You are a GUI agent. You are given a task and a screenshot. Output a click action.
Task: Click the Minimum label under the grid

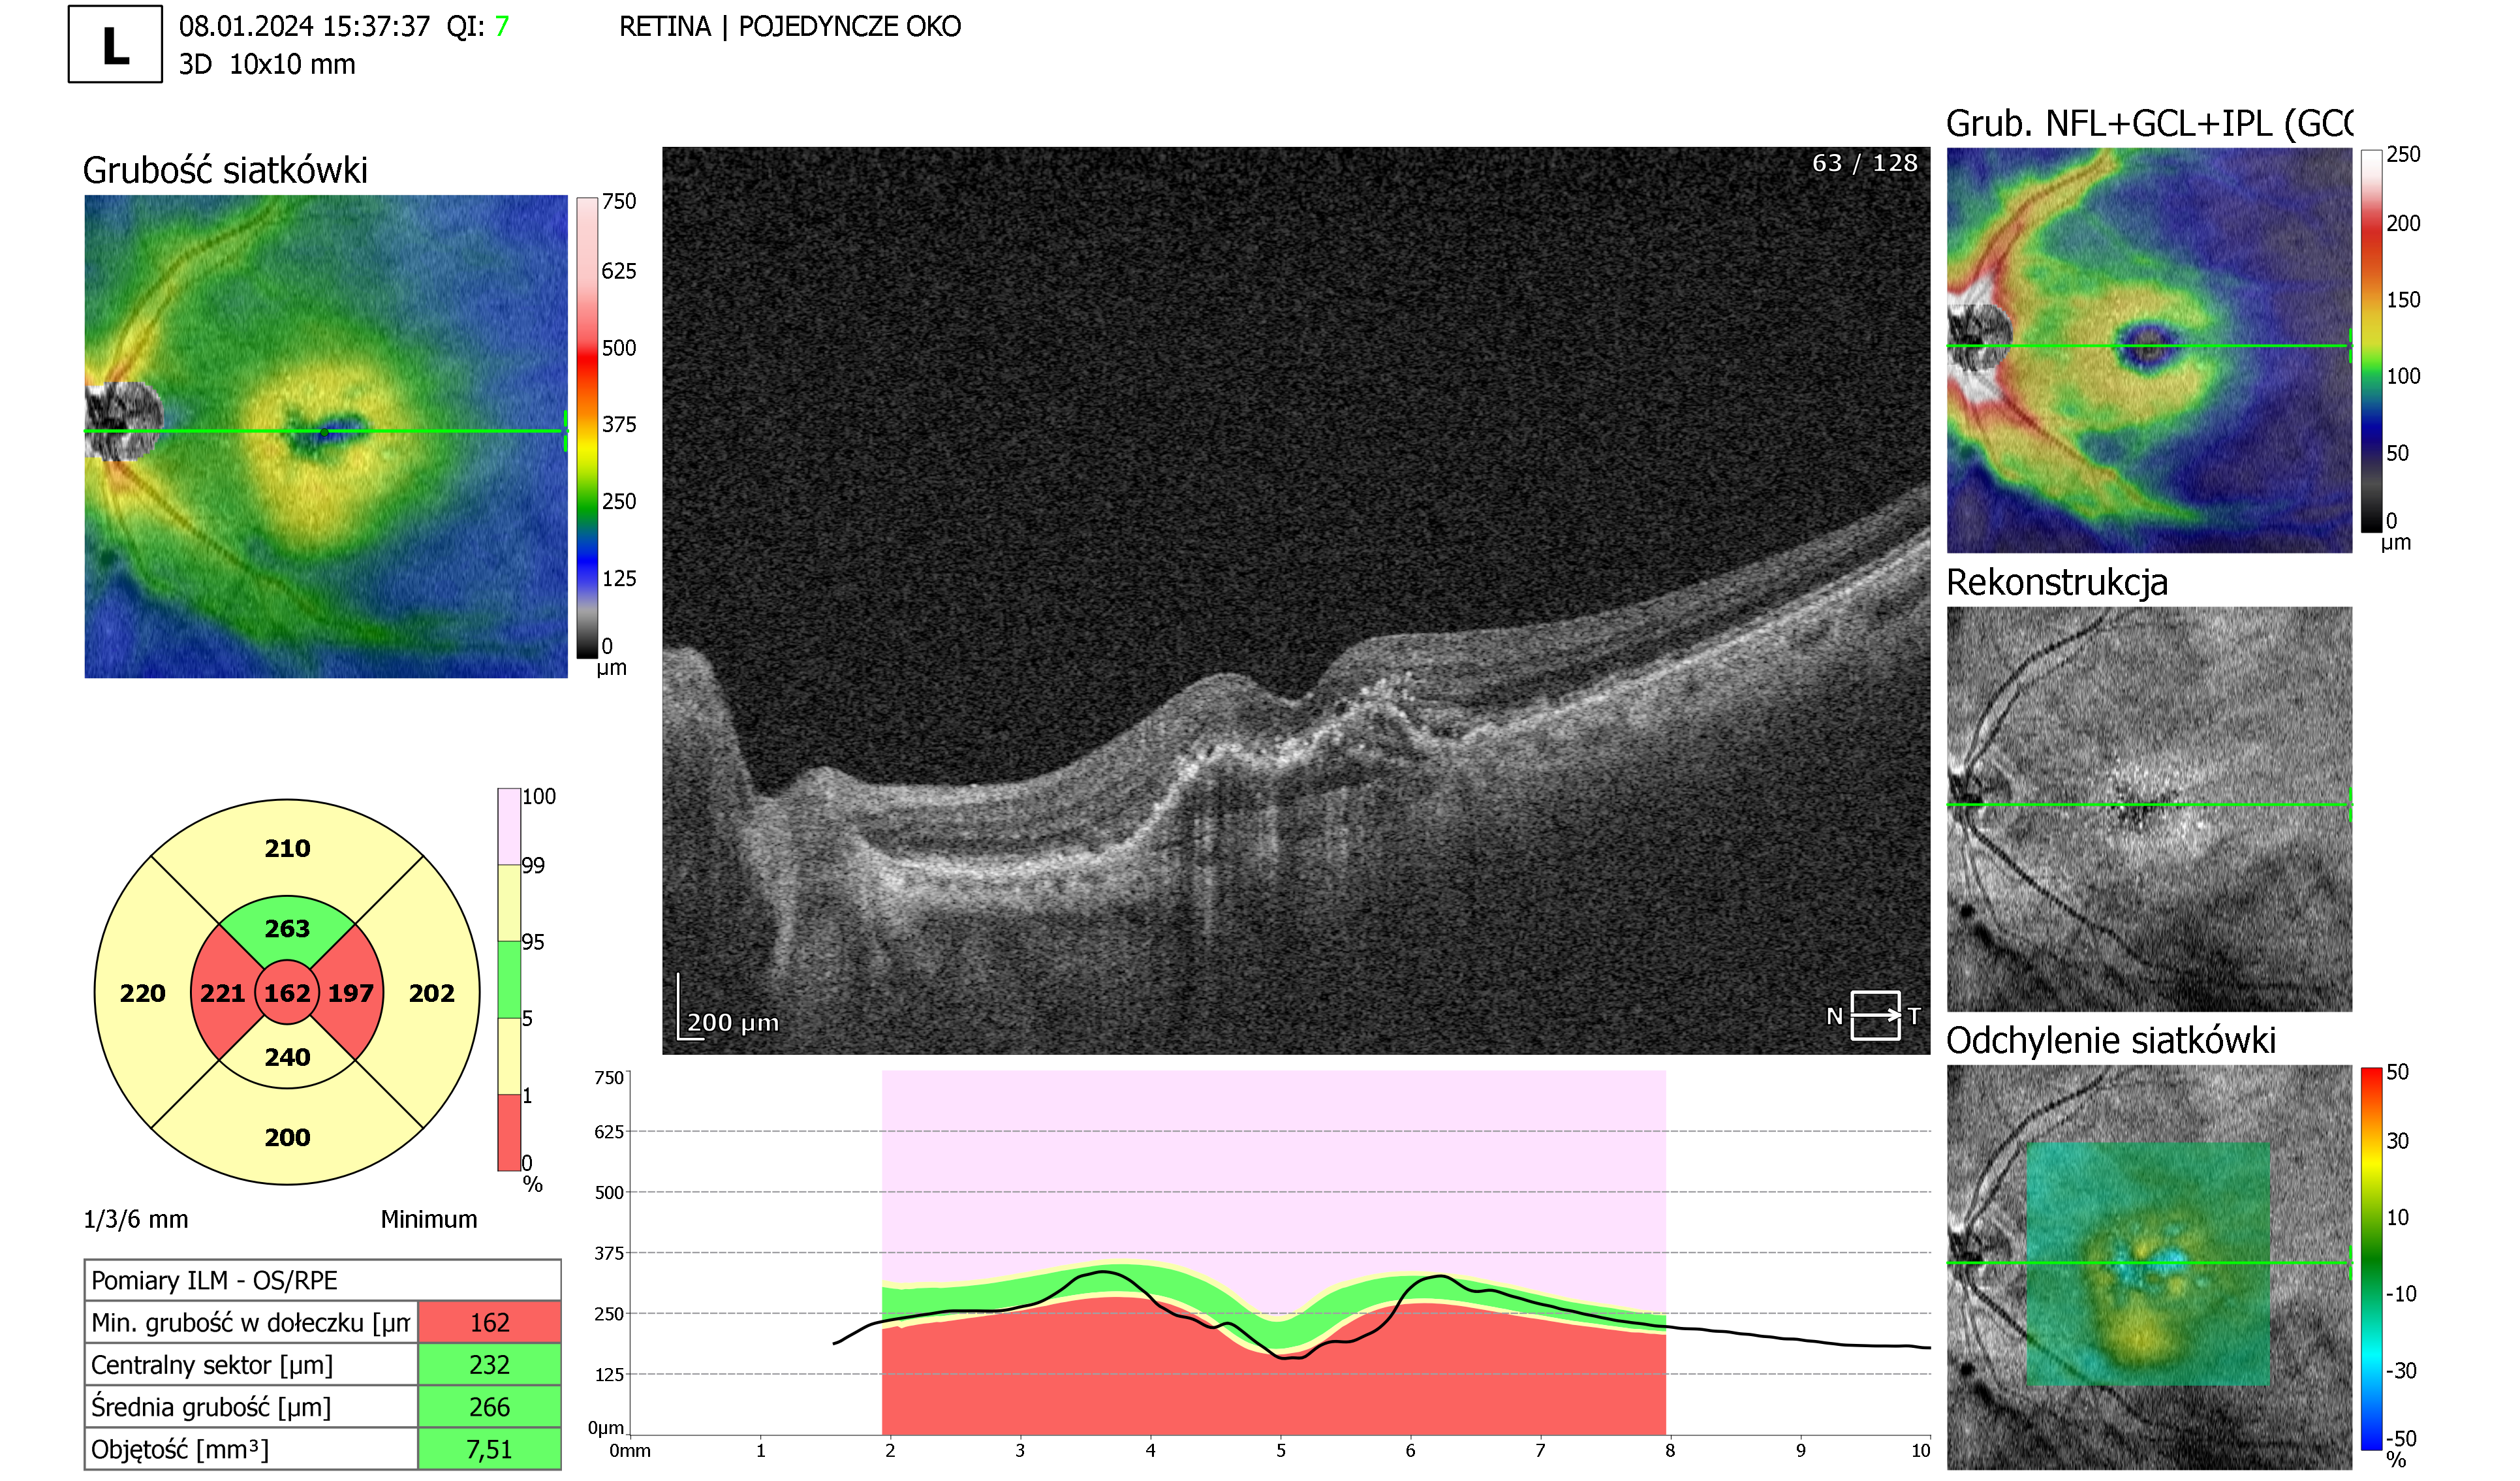pyautogui.click(x=429, y=1220)
